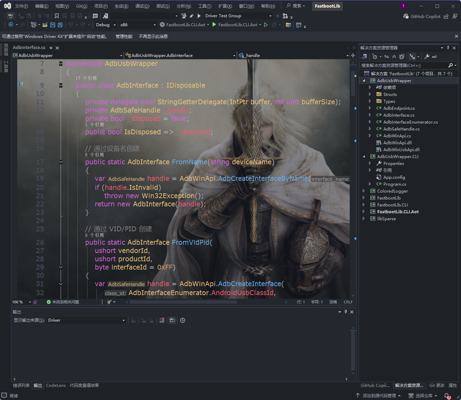Save all files using the Save All icon
Screen dimensions: 461x400
60,25
